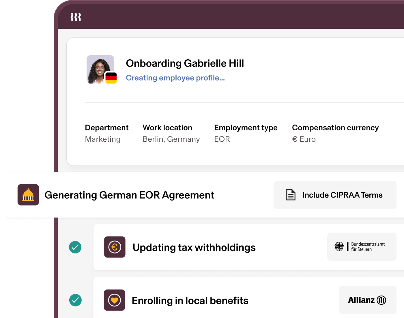Open the Compensation currency Euro selector
404x318 pixels.
(x=336, y=133)
